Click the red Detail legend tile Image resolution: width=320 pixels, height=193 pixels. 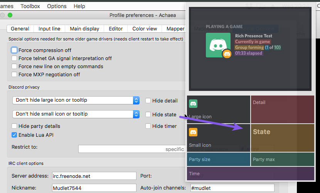(x=283, y=109)
